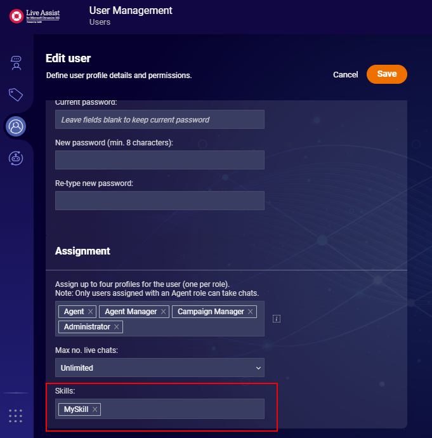Click the 'Max no. live chats:' label
432x438 pixels.
(x=86, y=350)
